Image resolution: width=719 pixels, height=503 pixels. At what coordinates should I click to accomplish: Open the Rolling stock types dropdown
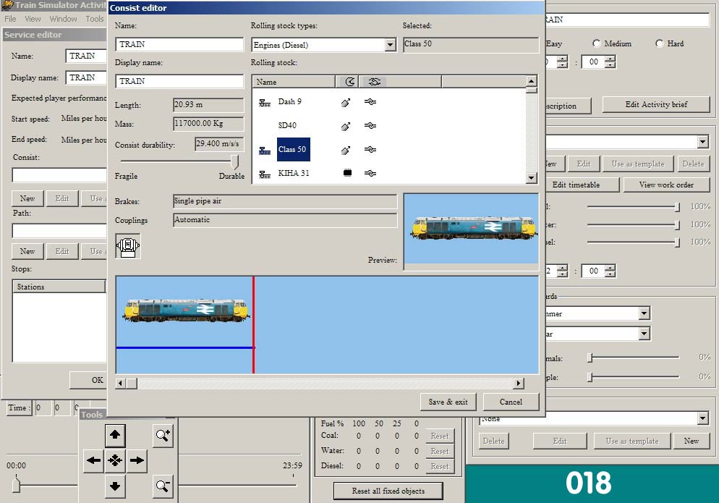point(390,45)
